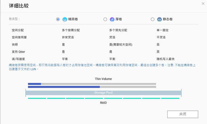Select the 精简卷 radio button
This screenshot has width=207, height=124.
[x=58, y=19]
